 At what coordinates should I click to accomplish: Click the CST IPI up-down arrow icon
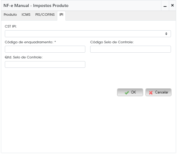click(x=166, y=34)
